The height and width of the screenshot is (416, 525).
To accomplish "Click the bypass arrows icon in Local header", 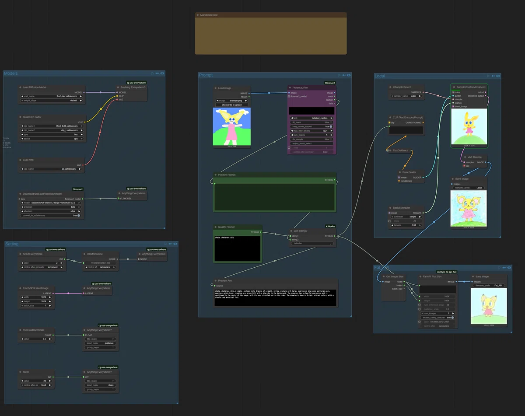I will click(493, 76).
